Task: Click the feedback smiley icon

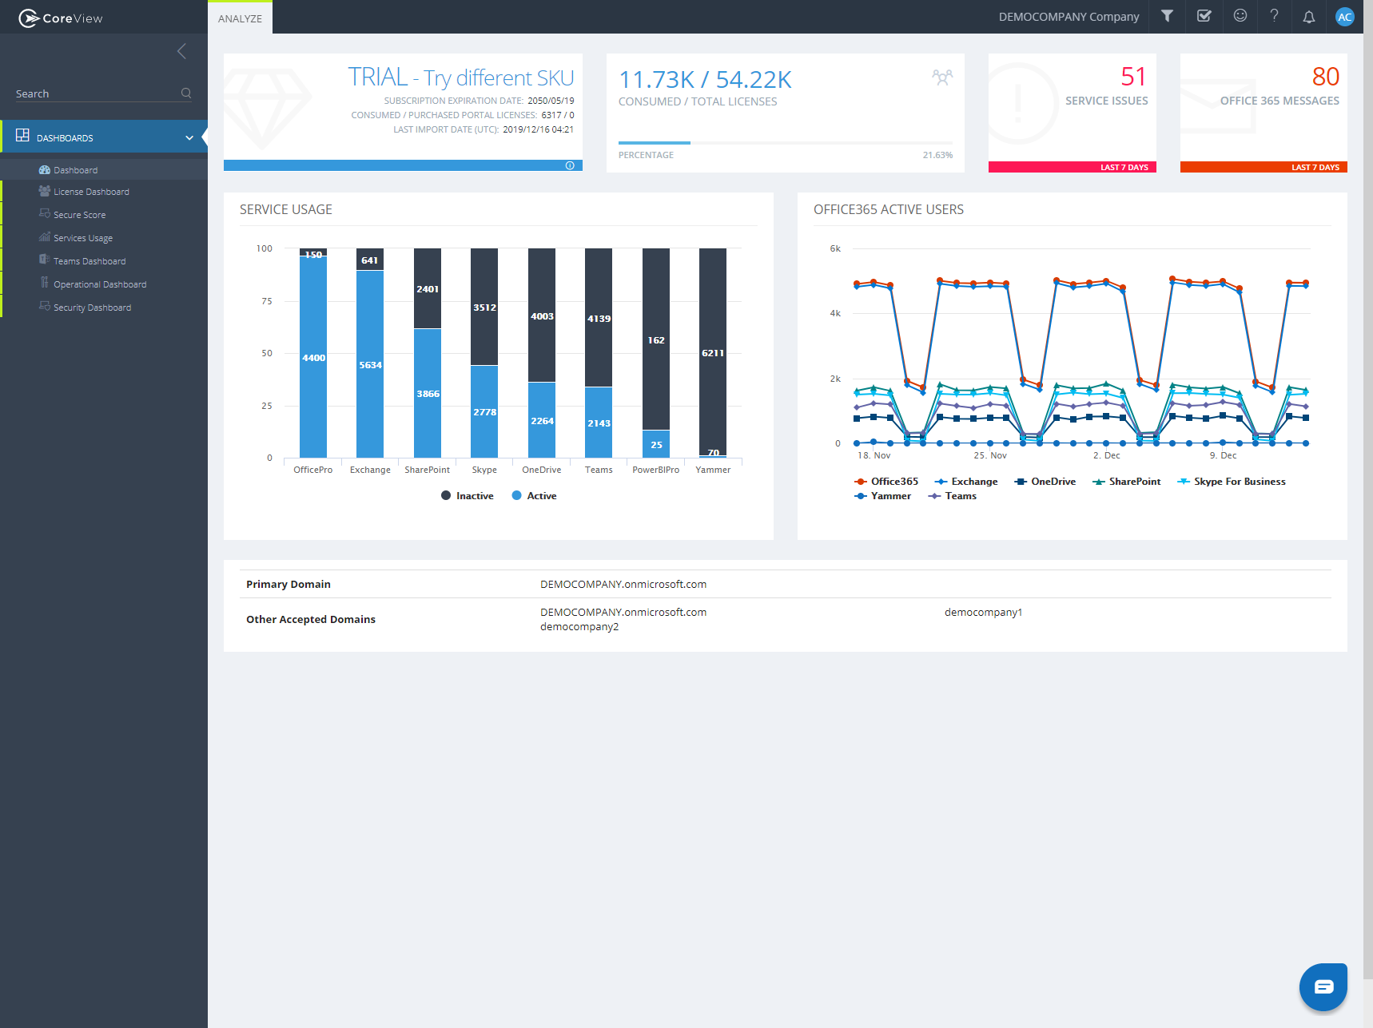Action: click(x=1240, y=16)
